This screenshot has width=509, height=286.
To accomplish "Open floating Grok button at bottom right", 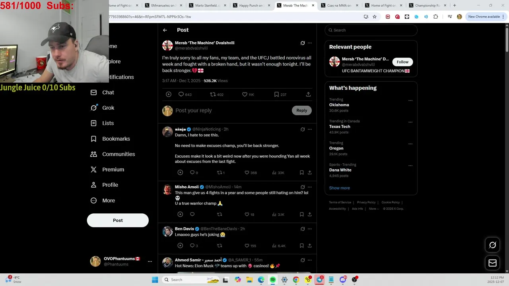I will (x=492, y=245).
